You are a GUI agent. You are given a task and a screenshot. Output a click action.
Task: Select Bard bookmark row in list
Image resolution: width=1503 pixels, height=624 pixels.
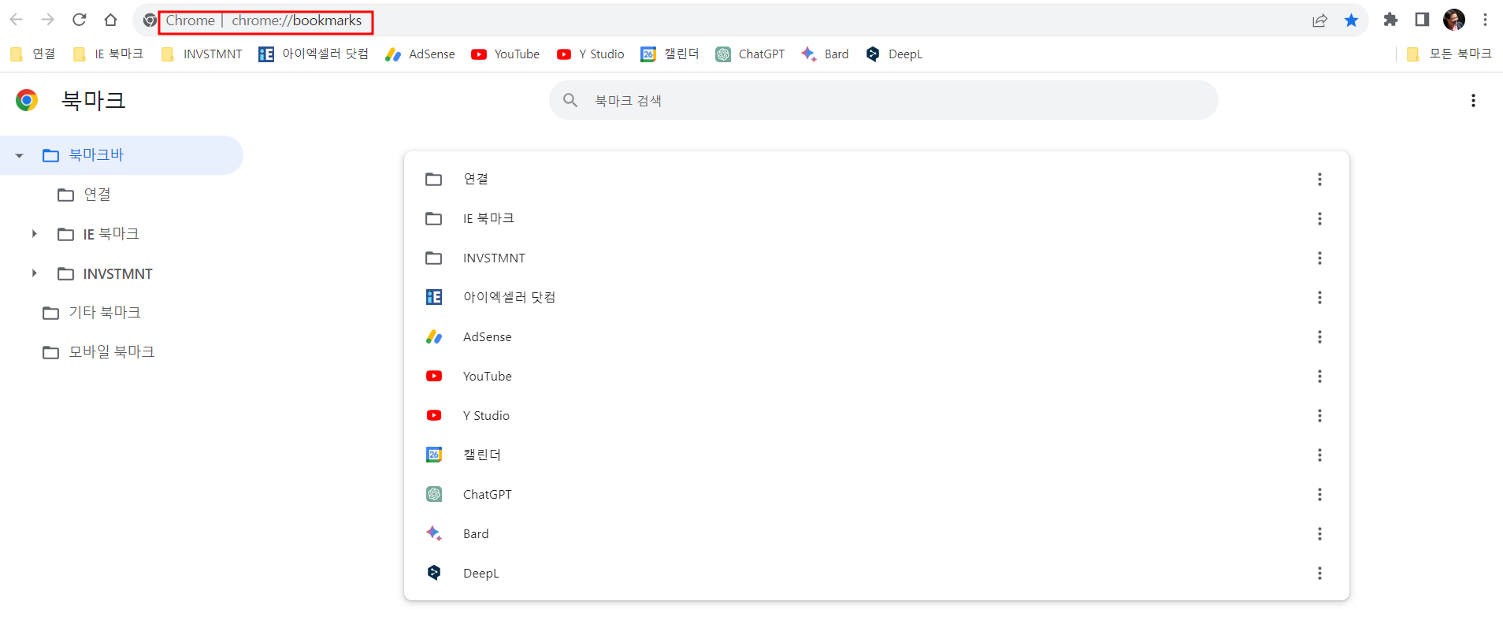(x=877, y=533)
